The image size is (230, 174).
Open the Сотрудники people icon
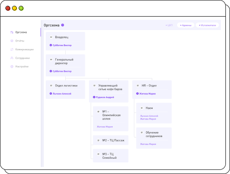[x=12, y=58]
